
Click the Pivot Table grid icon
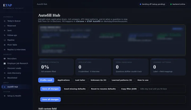(x=5, y=45)
